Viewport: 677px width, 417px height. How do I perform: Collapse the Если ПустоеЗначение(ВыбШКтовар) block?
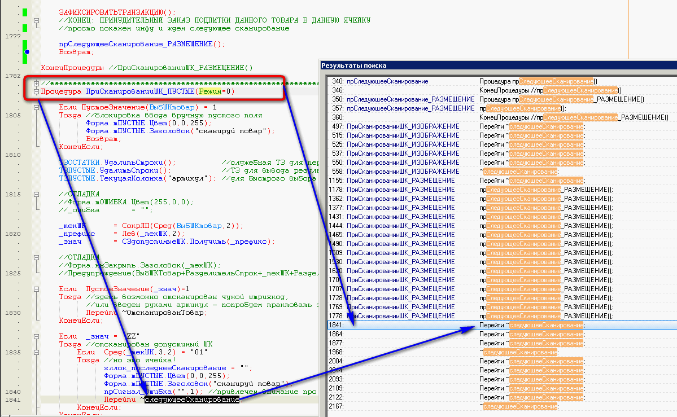[x=37, y=107]
